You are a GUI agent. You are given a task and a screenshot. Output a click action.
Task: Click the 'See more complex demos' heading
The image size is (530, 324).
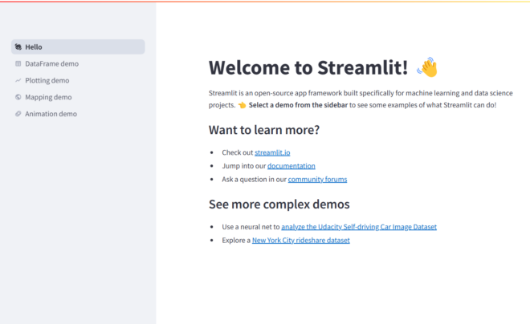tap(279, 205)
